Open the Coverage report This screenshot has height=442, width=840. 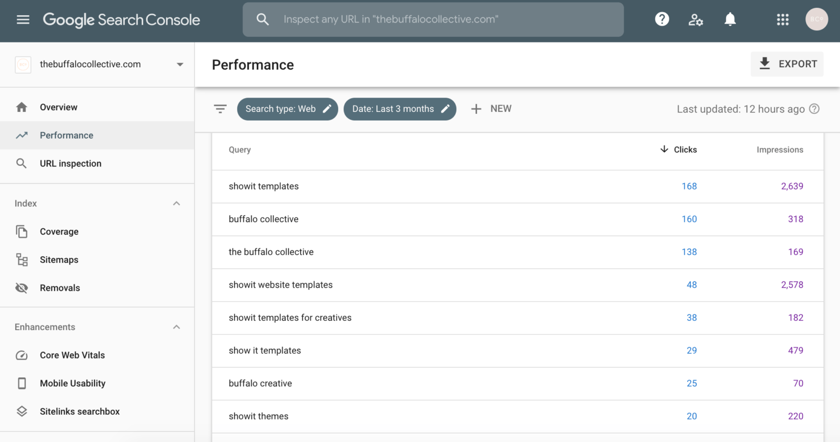59,231
